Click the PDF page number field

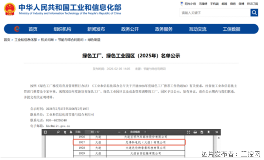pyautogui.click(x=90, y=132)
